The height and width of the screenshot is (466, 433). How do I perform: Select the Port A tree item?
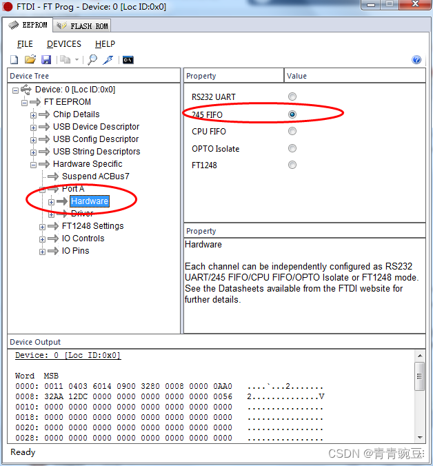(73, 189)
